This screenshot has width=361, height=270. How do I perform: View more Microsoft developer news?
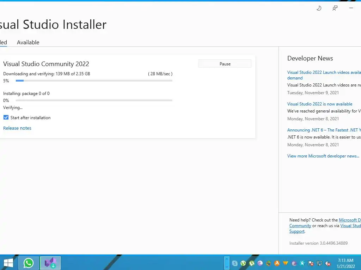(x=323, y=156)
